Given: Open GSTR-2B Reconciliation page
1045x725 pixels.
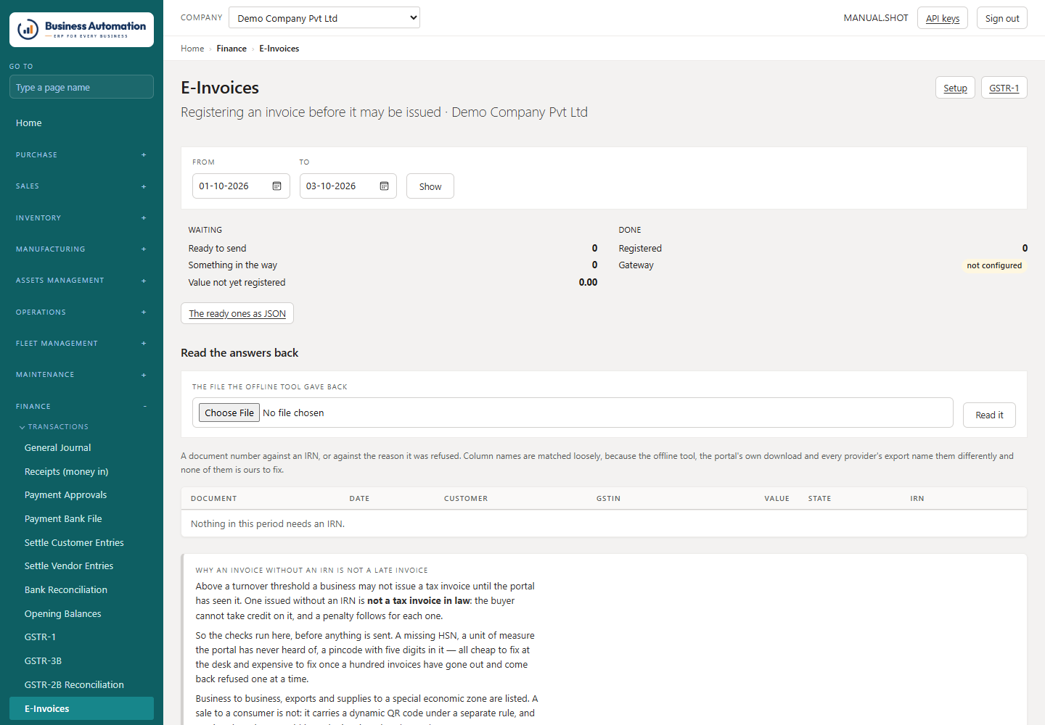Looking at the screenshot, I should click(81, 685).
